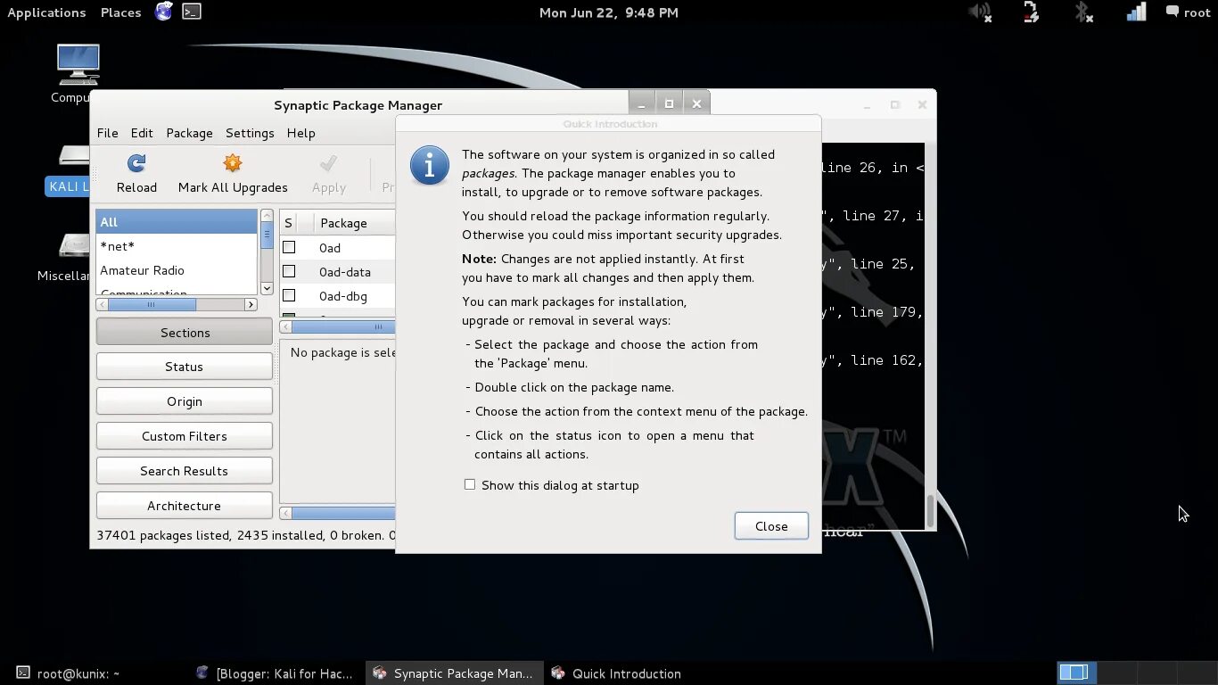
Task: Click the blue info icon in Quick Introduction
Action: point(429,166)
